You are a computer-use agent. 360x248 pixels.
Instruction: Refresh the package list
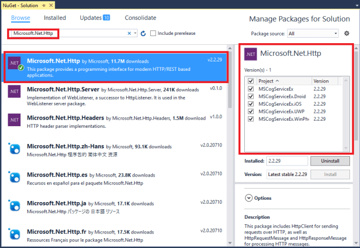(143, 34)
